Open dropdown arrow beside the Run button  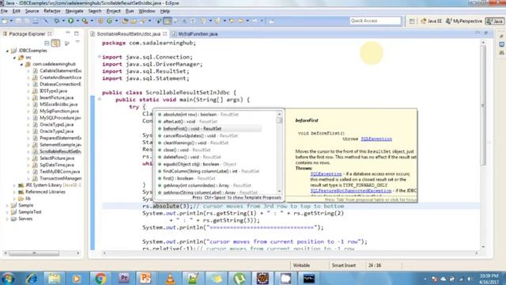pyautogui.click(x=77, y=21)
